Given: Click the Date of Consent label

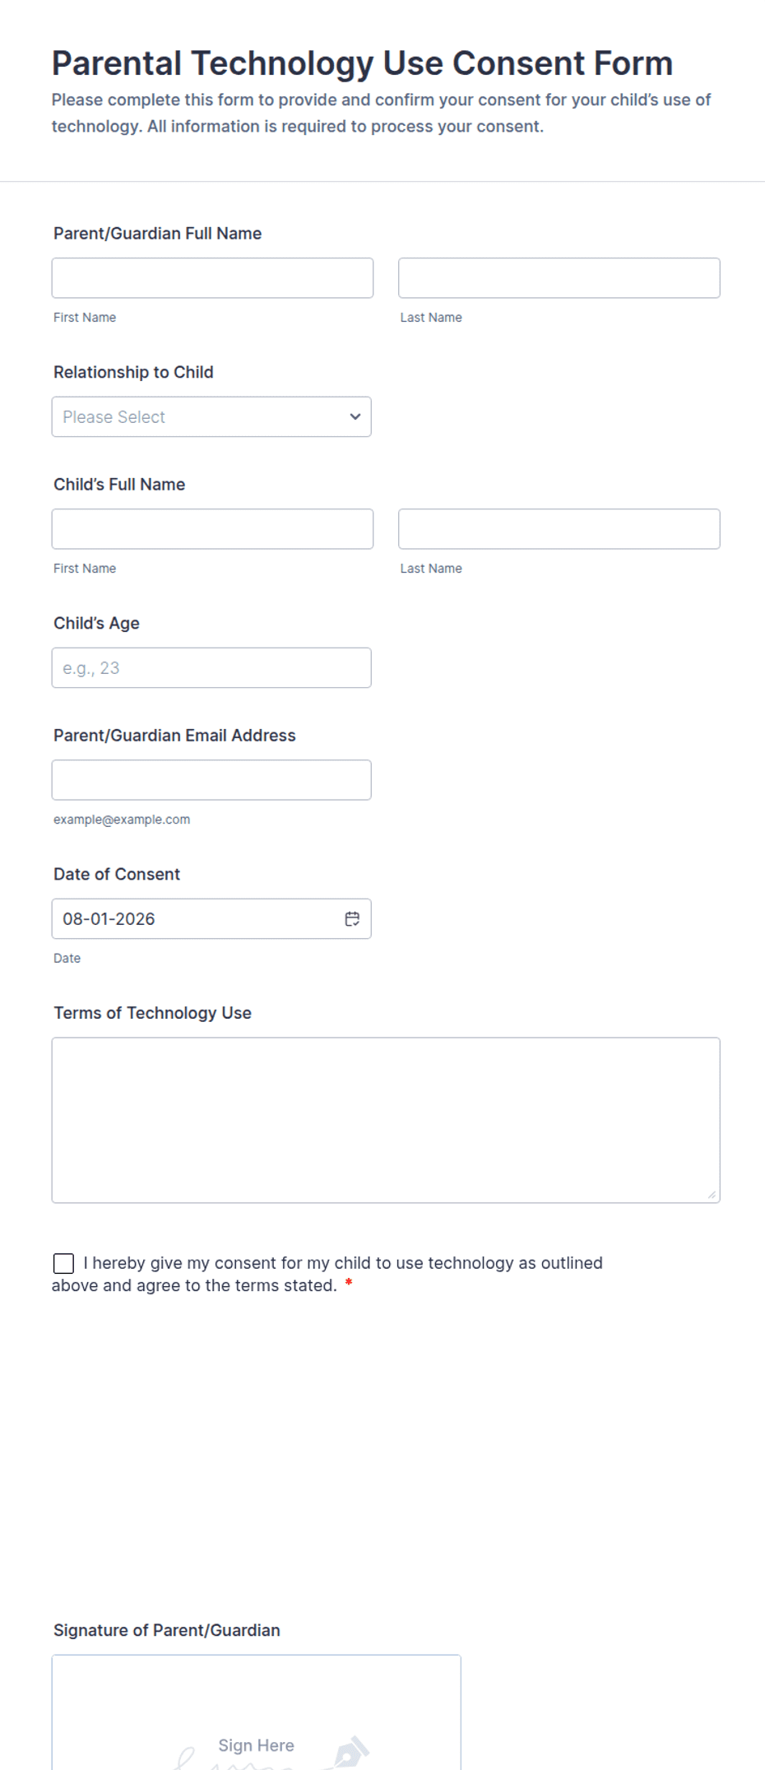Looking at the screenshot, I should 117,874.
